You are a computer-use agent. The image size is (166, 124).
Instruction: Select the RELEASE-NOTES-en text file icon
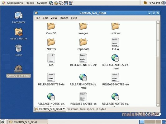(x=116, y=77)
